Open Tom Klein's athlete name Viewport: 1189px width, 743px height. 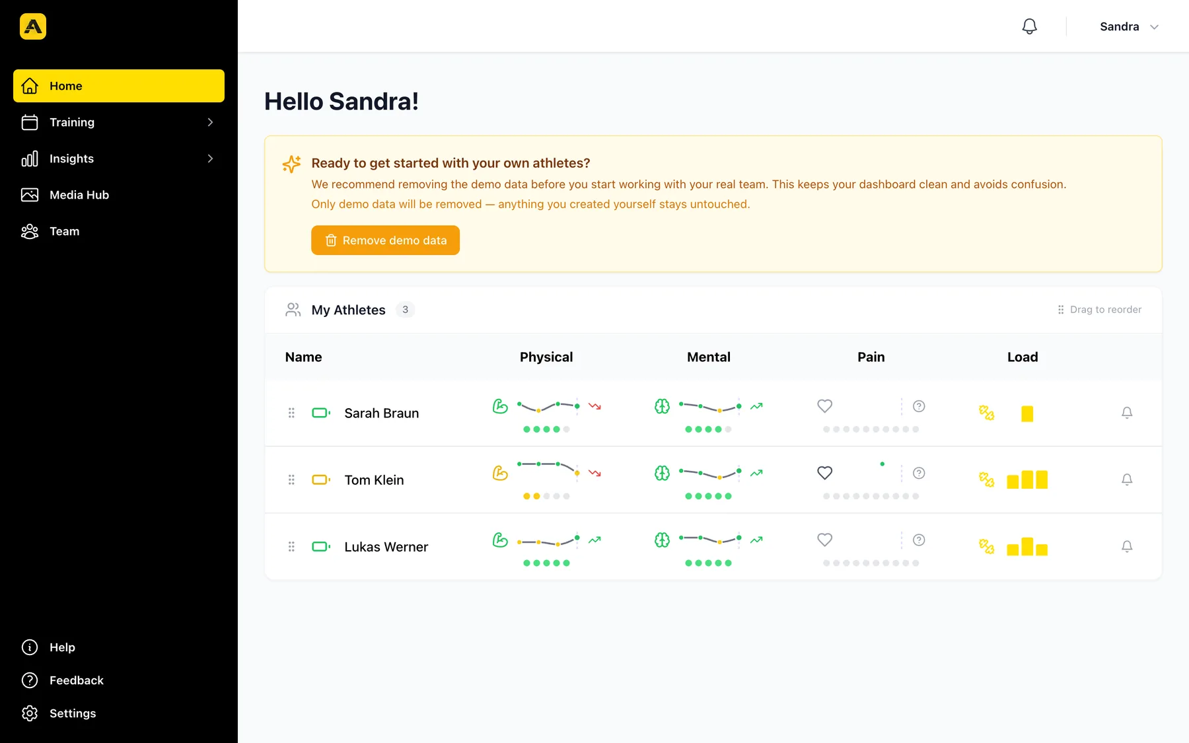coord(374,480)
